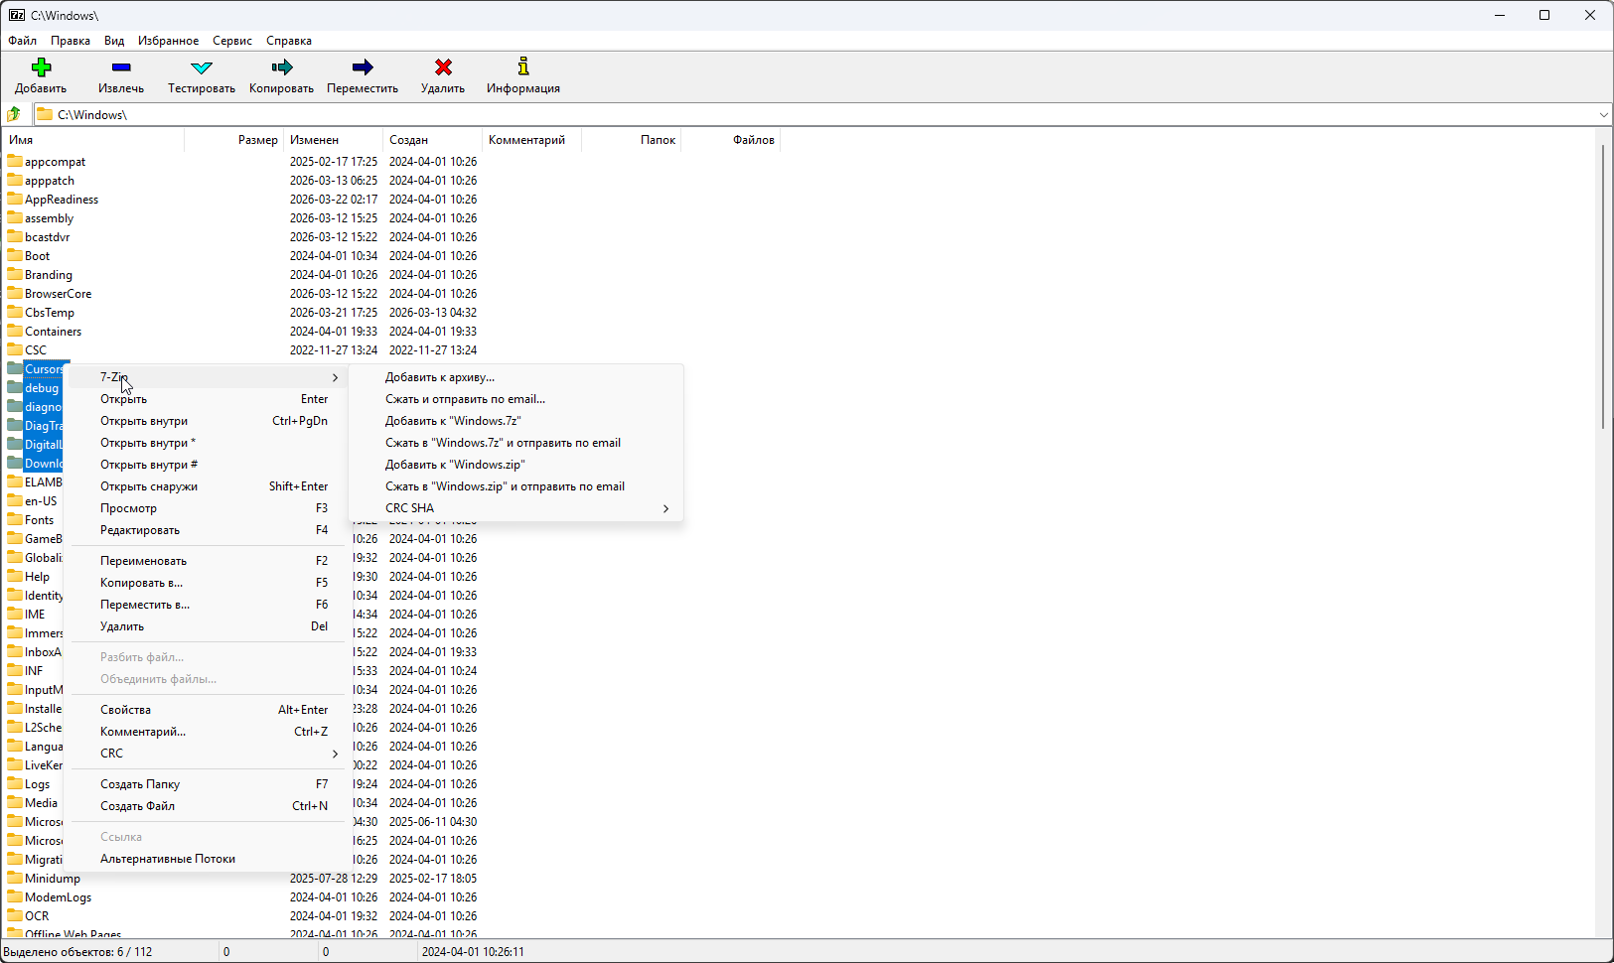Open the Сервис menu

click(232, 41)
